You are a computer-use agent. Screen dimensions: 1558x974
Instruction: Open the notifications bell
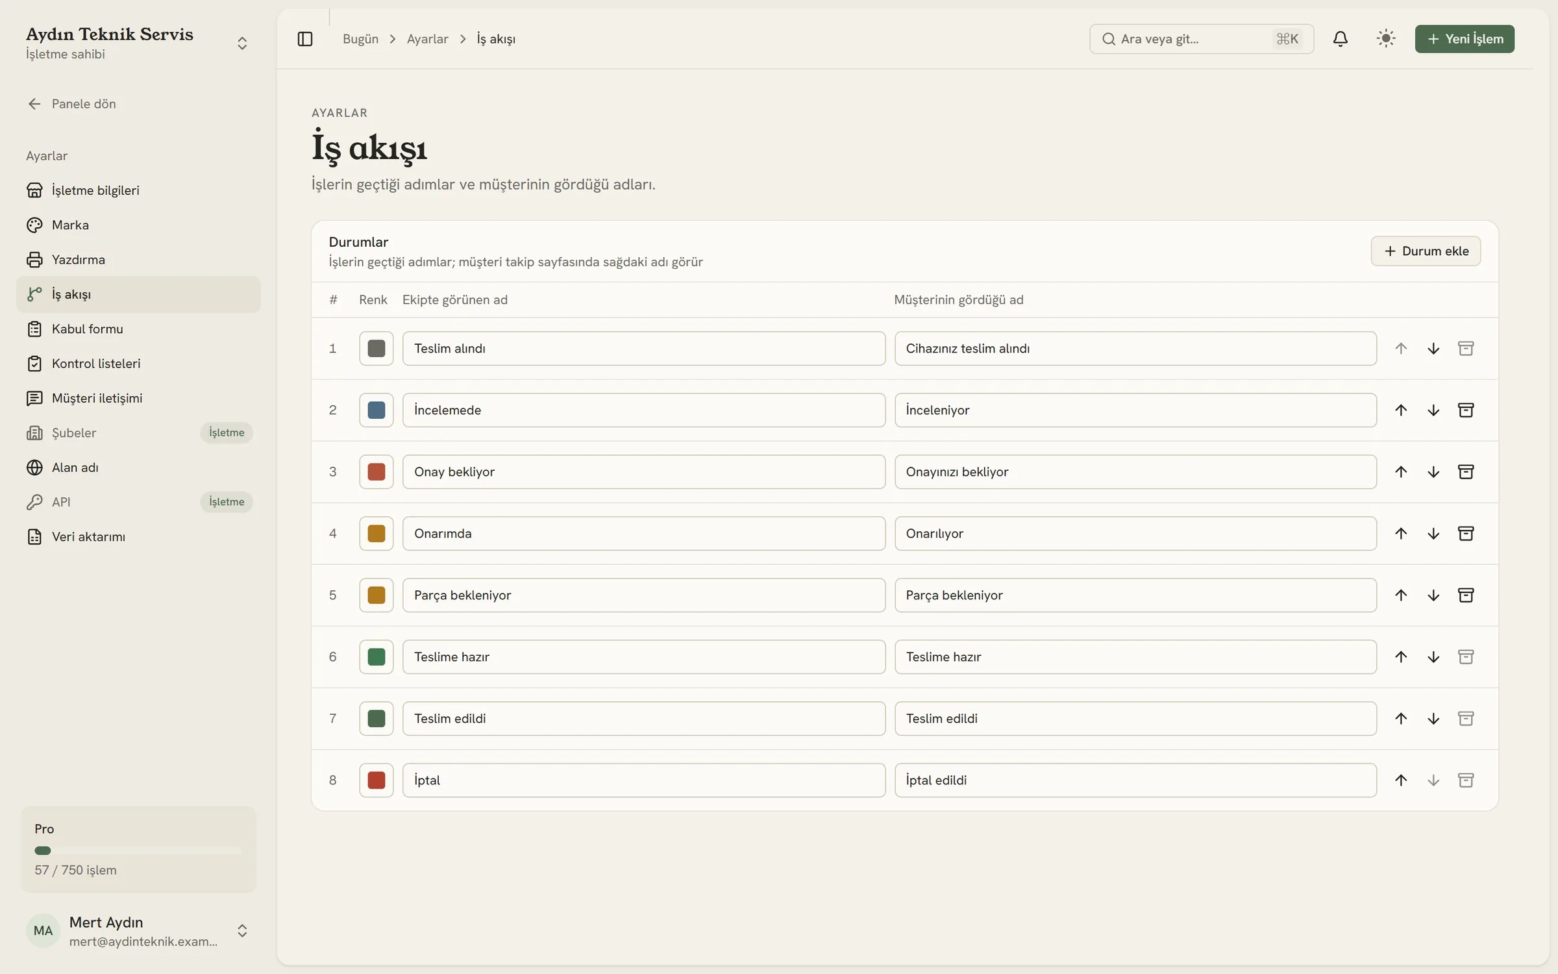pyautogui.click(x=1340, y=39)
